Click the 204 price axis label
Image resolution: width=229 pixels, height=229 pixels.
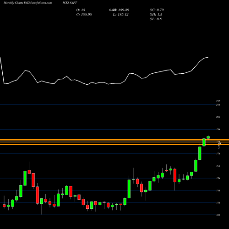pyautogui.click(x=218, y=117)
